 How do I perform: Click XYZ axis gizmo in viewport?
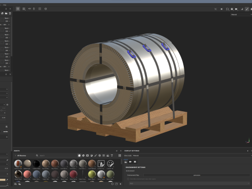coord(248,141)
